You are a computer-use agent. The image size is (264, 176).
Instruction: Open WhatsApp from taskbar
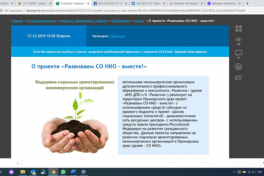pyautogui.click(x=63, y=172)
